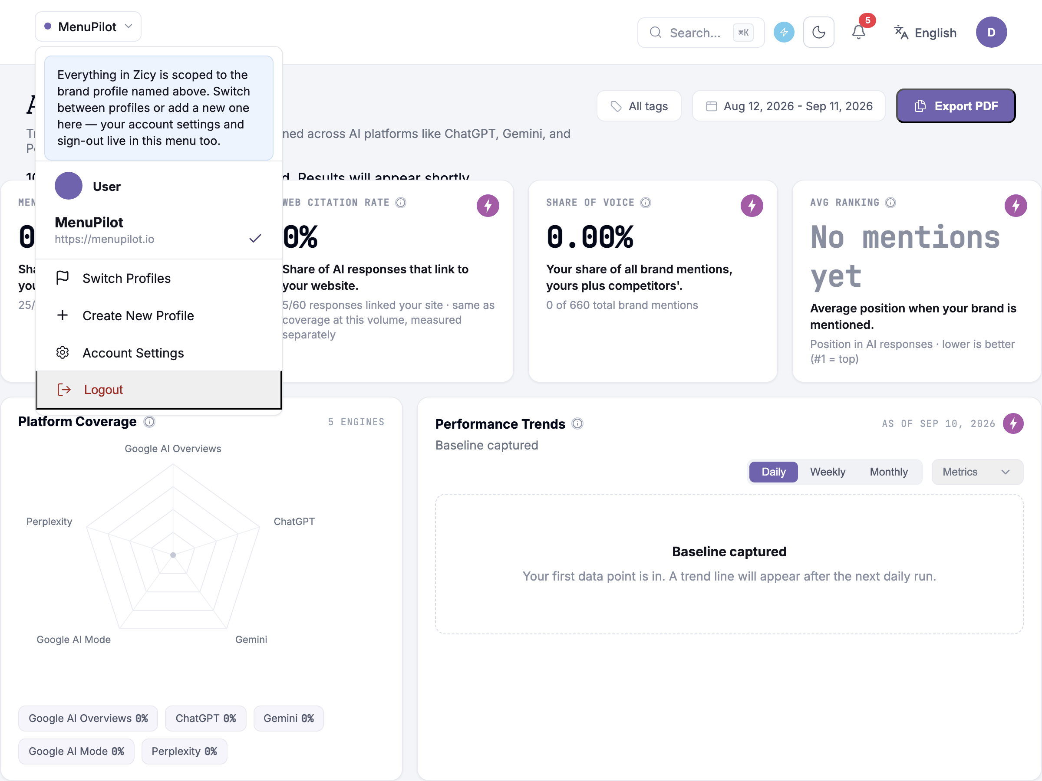1042x781 pixels.
Task: Click the User avatar in profile menu
Action: click(x=68, y=186)
